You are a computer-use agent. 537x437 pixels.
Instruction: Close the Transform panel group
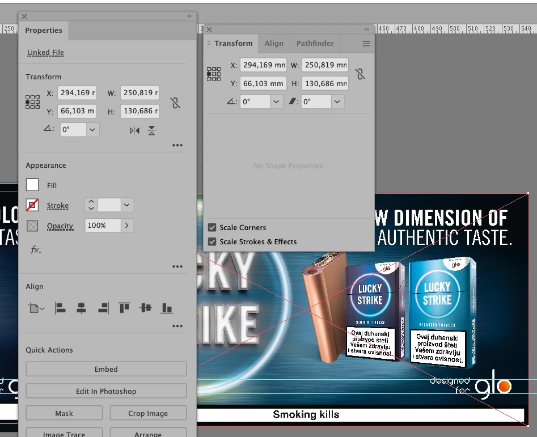coord(209,29)
